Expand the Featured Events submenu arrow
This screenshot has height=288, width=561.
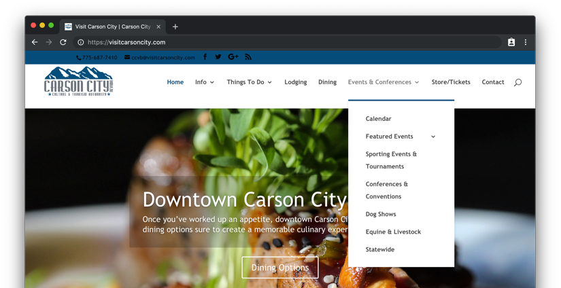tap(433, 137)
